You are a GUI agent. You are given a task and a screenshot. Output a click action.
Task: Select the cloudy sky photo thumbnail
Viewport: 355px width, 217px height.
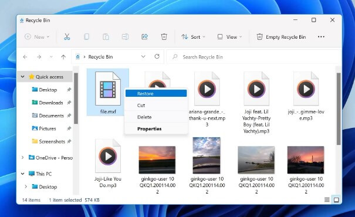pyautogui.click(x=207, y=155)
